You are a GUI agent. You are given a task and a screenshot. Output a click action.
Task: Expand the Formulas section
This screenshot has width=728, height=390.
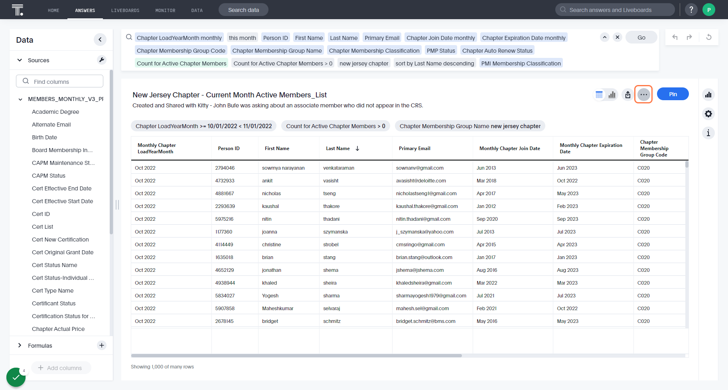[20, 345]
